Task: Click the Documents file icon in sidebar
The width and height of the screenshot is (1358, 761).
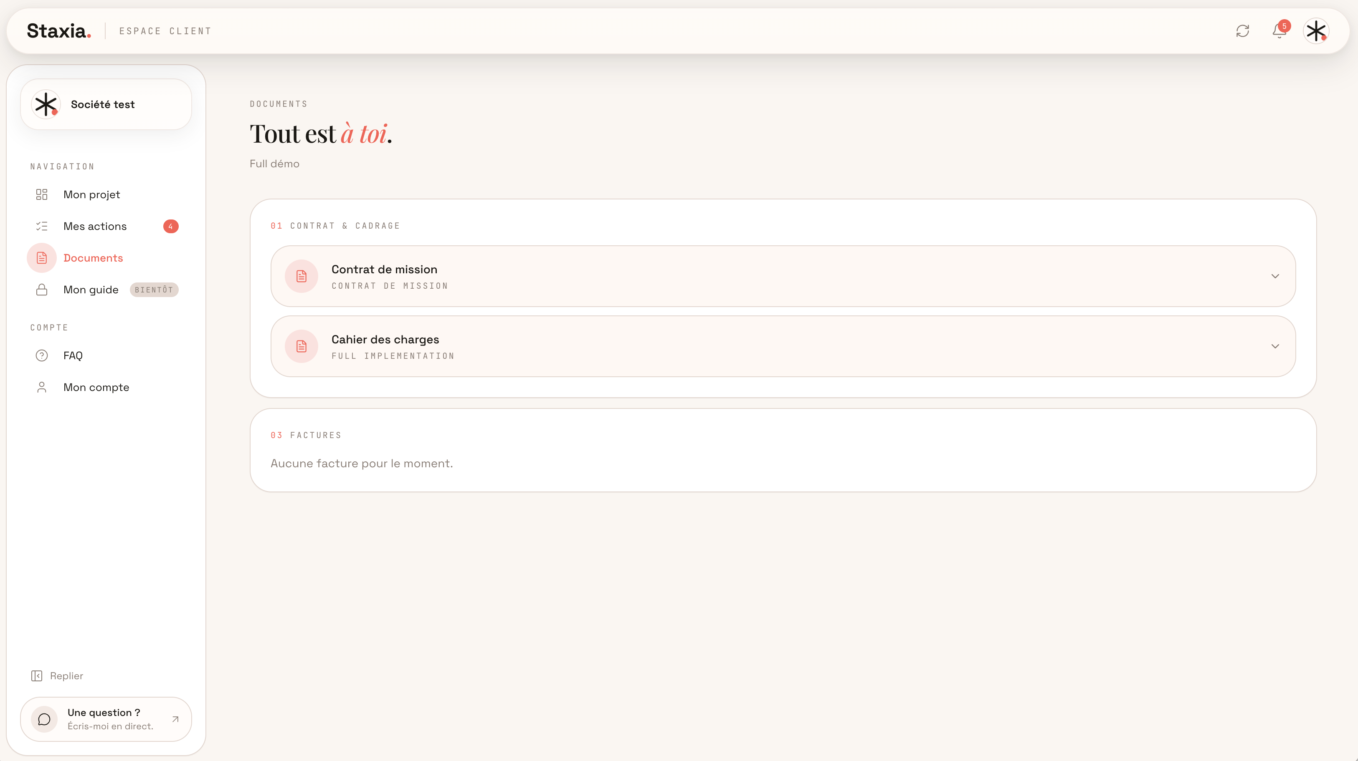Action: pyautogui.click(x=42, y=257)
